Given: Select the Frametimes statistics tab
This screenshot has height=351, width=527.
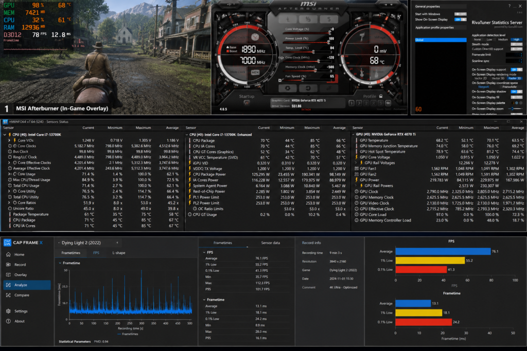Looking at the screenshot, I should (222, 243).
